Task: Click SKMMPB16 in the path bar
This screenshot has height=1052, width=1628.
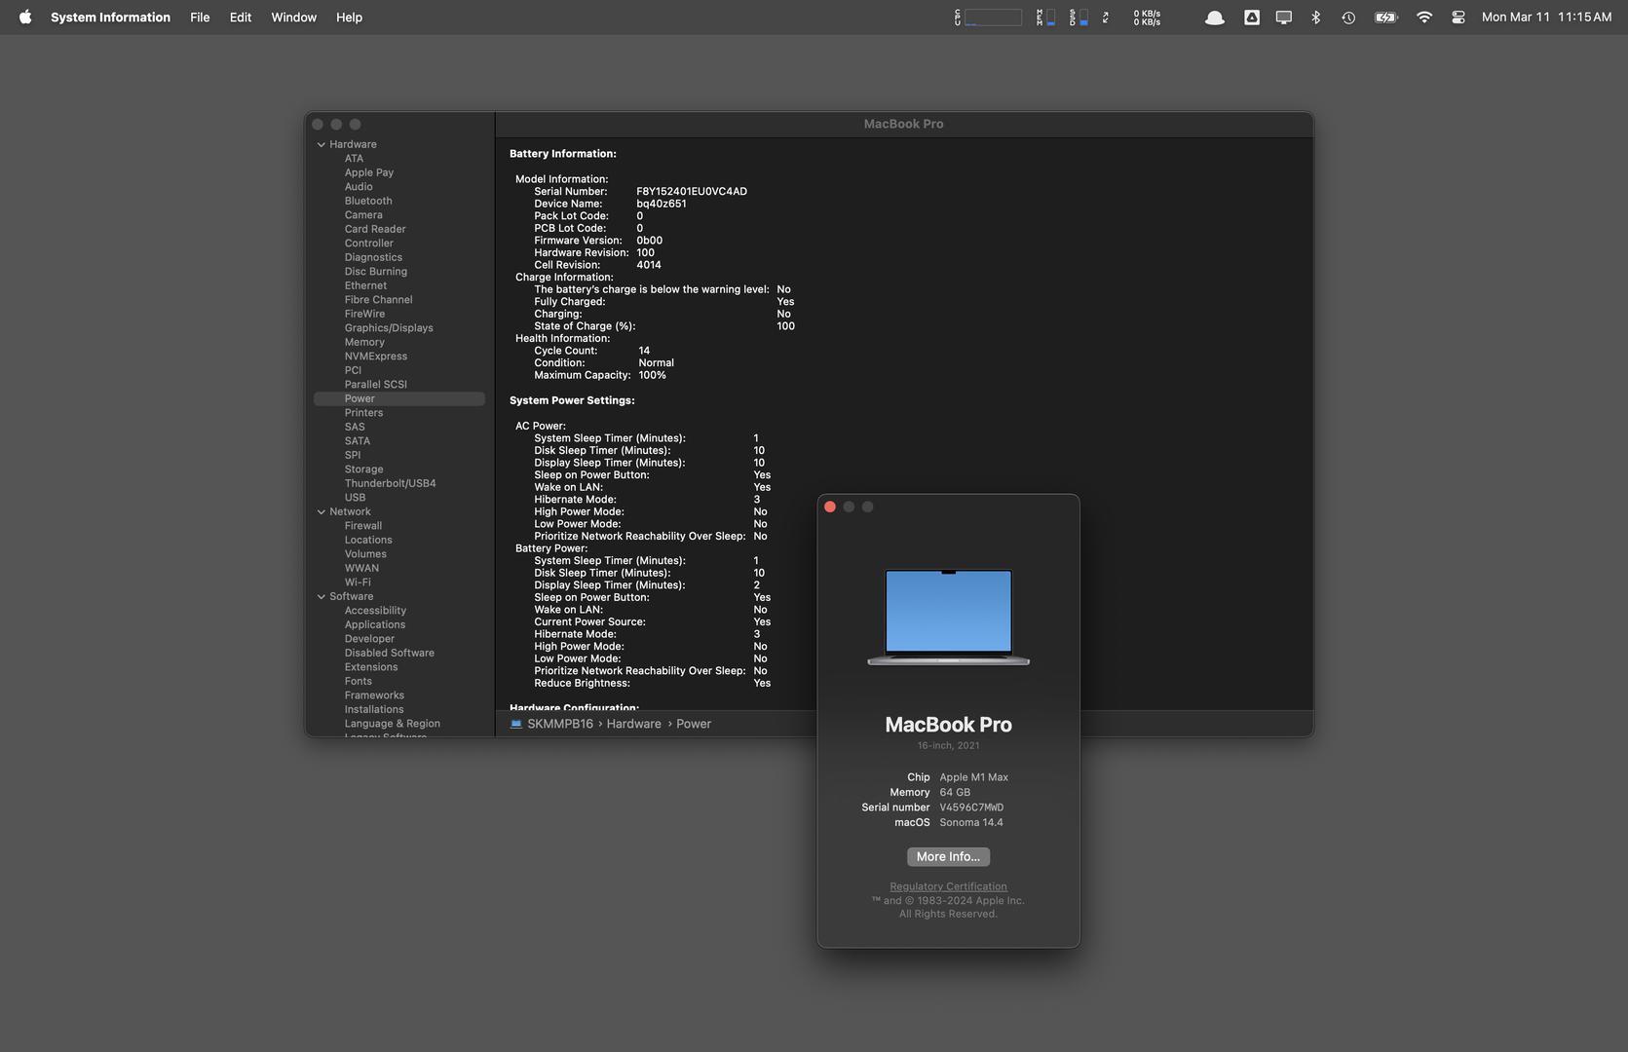Action: [559, 724]
